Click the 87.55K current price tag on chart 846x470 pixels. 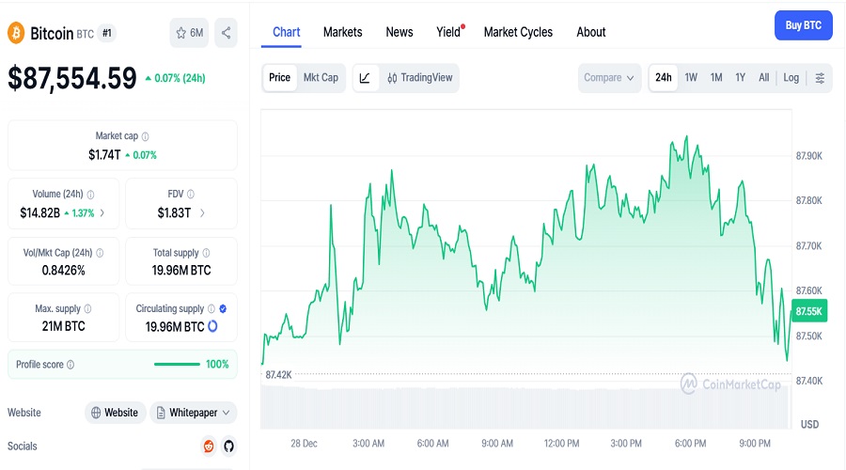(808, 311)
